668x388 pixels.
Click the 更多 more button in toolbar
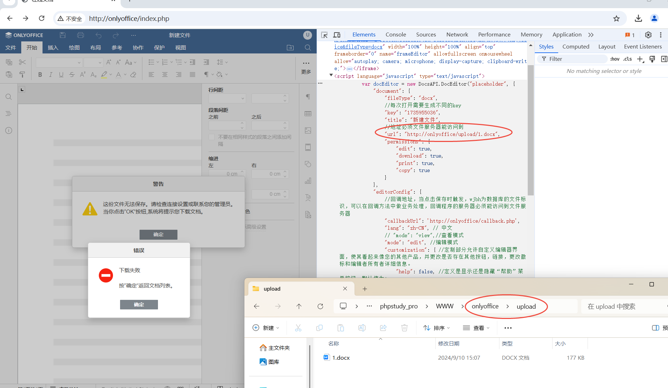(306, 67)
